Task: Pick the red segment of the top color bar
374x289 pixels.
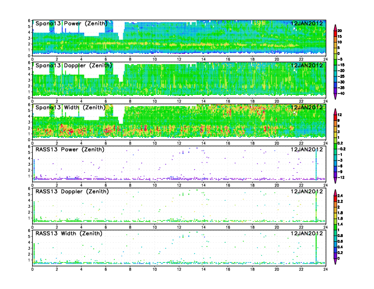Action: pos(335,34)
